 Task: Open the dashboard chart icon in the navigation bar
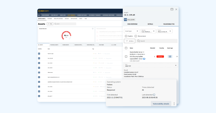(x=39, y=15)
